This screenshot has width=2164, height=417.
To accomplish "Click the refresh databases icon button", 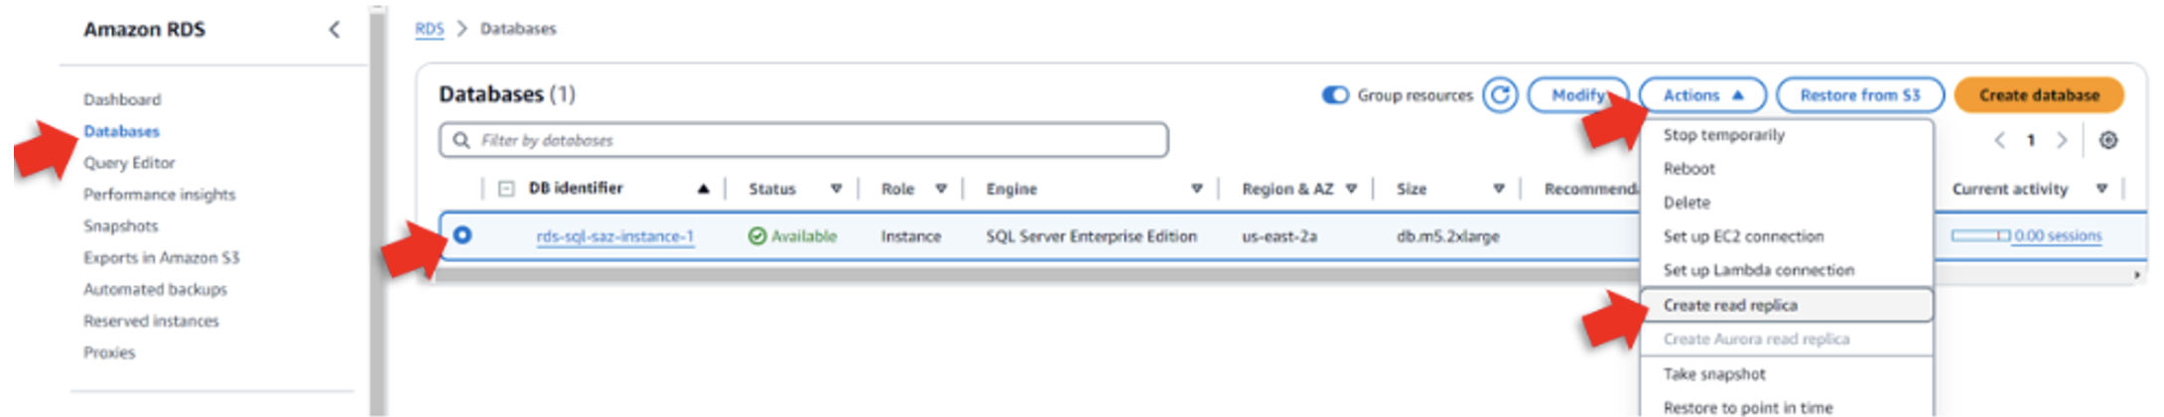I will 1500,95.
